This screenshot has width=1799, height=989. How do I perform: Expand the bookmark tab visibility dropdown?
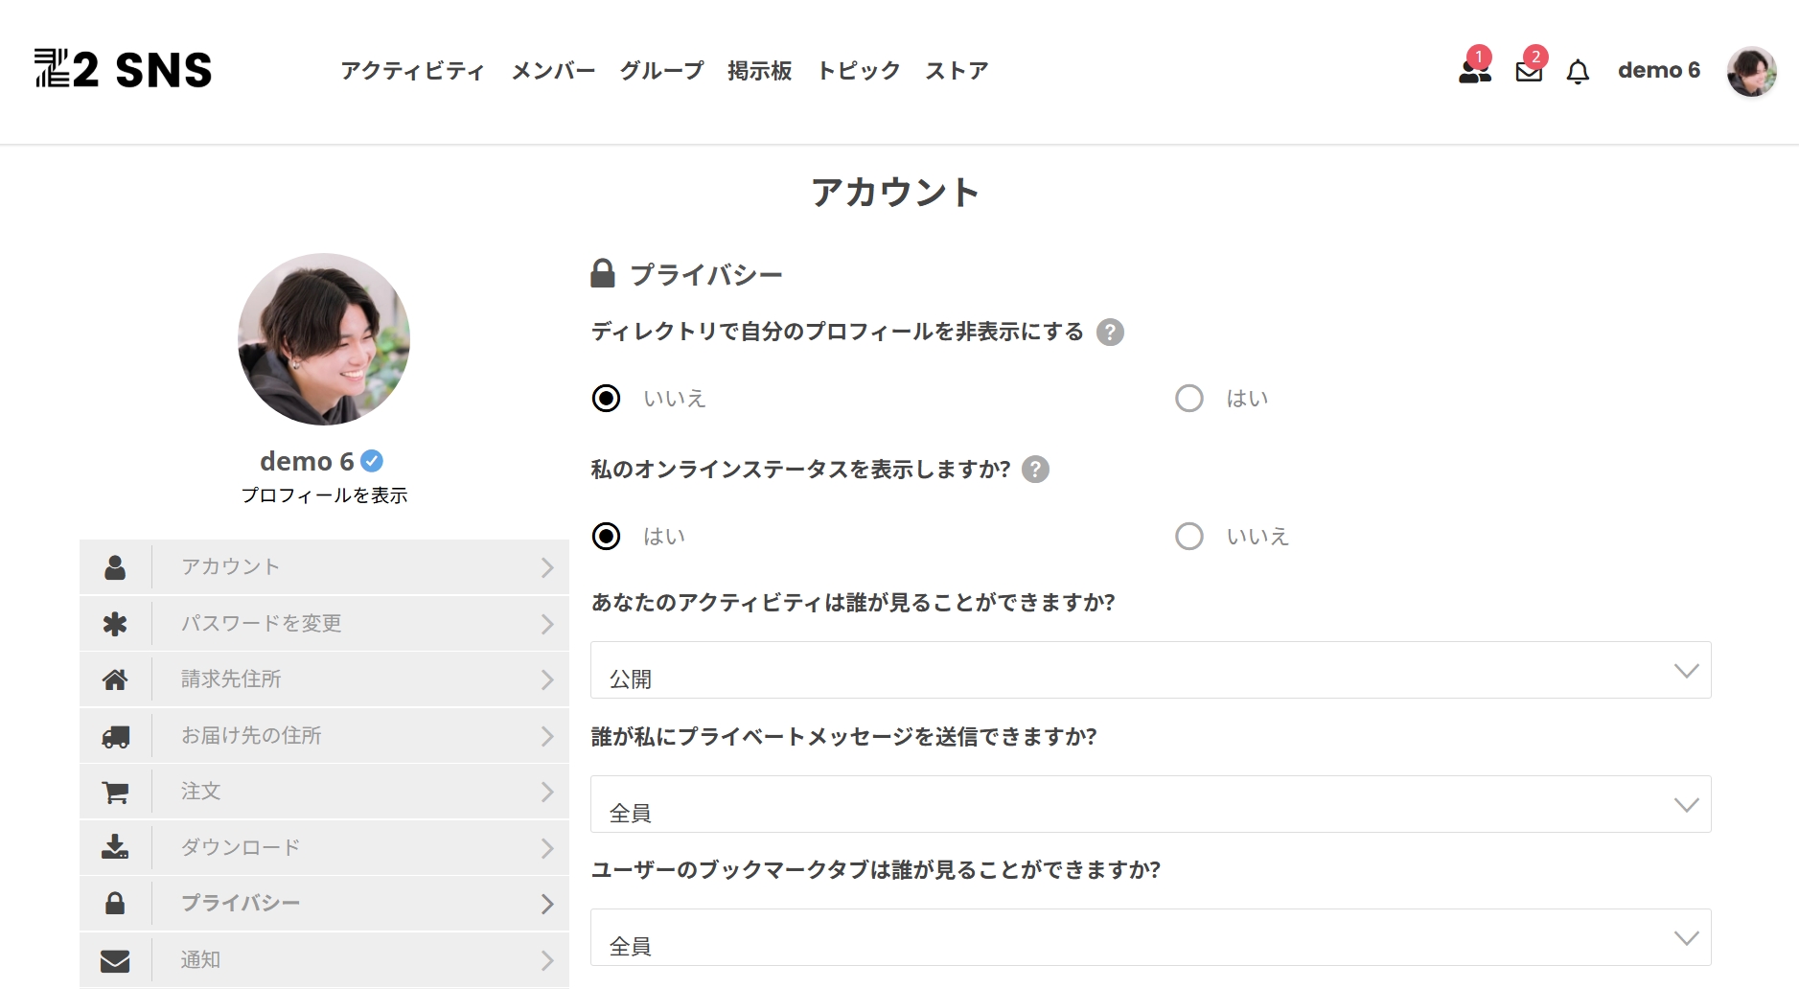pos(1150,938)
